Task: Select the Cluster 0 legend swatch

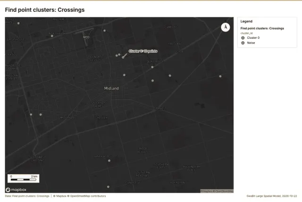Action: click(x=243, y=38)
